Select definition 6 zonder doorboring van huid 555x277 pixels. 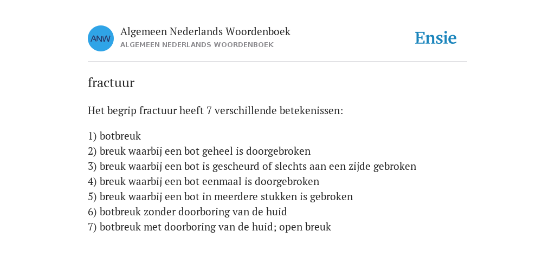click(187, 212)
